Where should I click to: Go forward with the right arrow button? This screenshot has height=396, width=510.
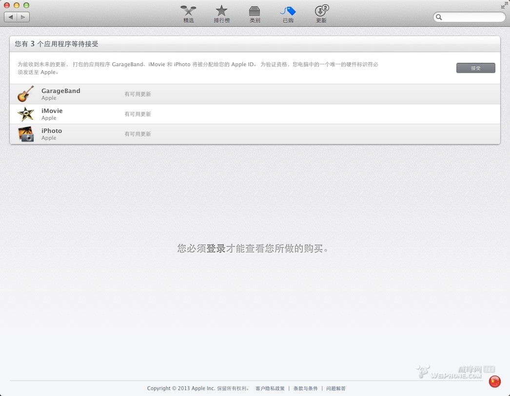pos(23,17)
